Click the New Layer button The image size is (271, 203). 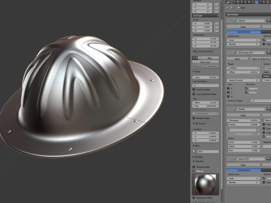coord(206,62)
